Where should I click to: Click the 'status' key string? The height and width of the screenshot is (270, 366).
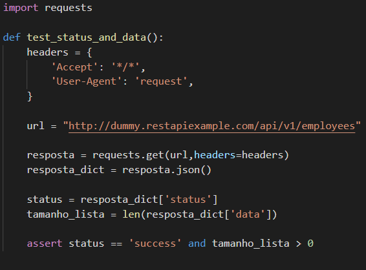click(x=188, y=200)
